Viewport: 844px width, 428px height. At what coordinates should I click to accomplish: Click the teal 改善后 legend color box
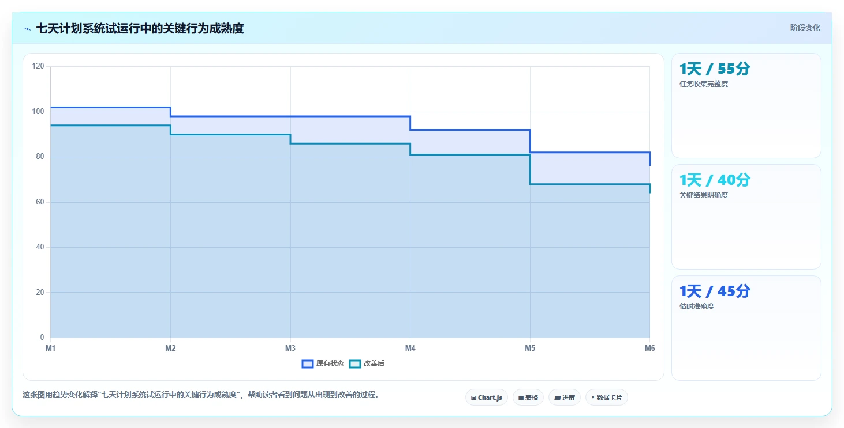point(355,363)
